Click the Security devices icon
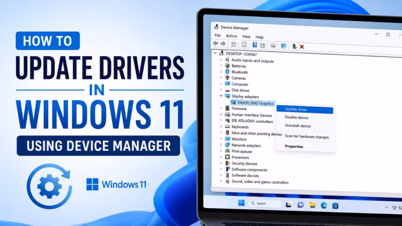This screenshot has width=402, height=226. pyautogui.click(x=227, y=163)
